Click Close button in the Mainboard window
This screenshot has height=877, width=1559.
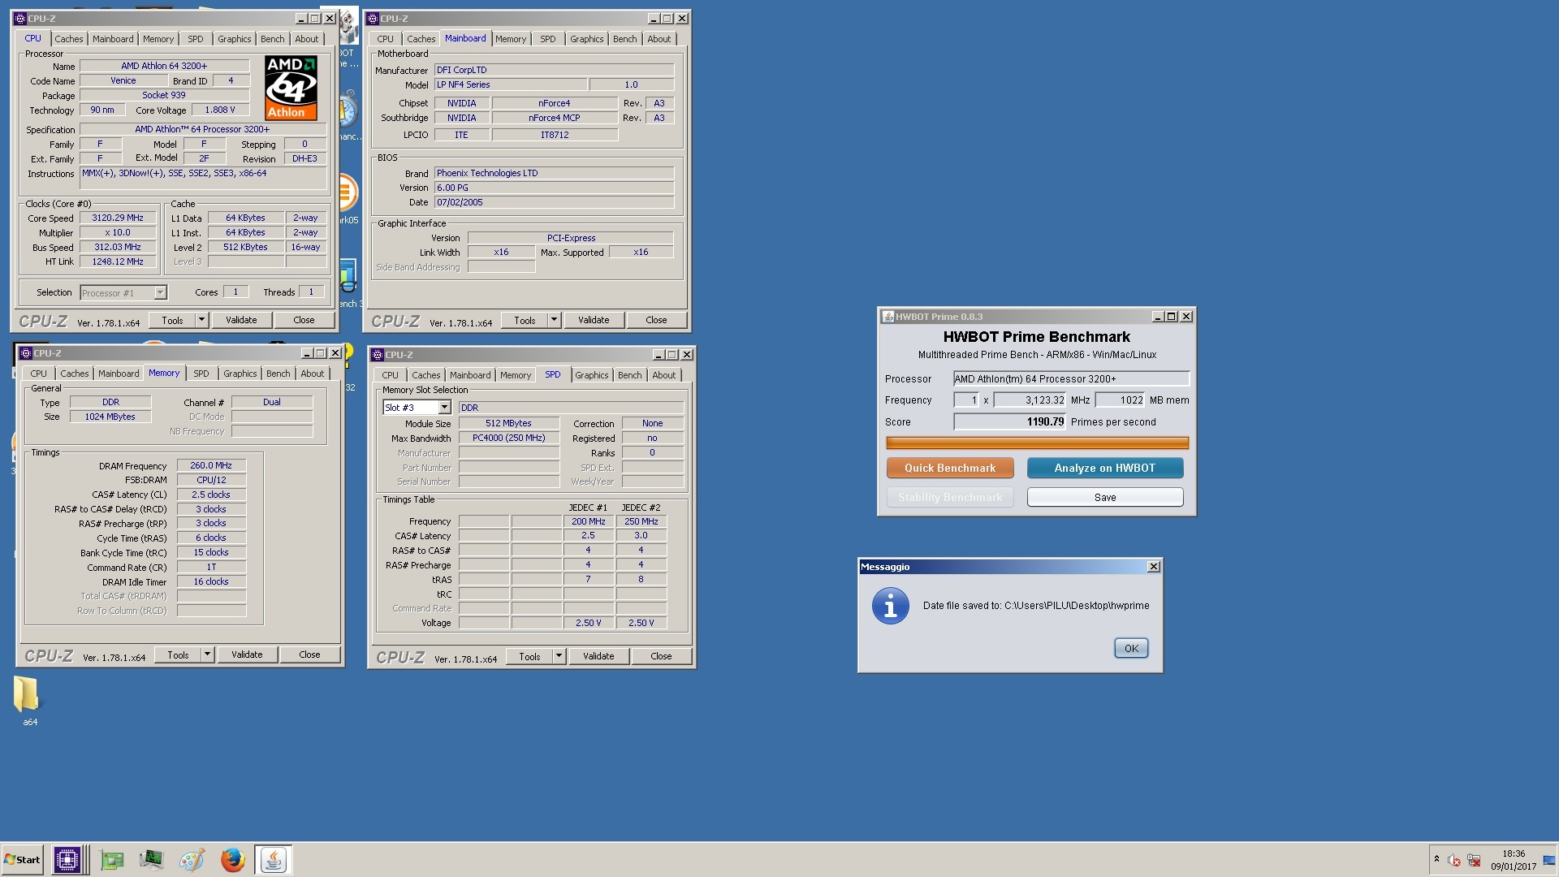coord(656,320)
